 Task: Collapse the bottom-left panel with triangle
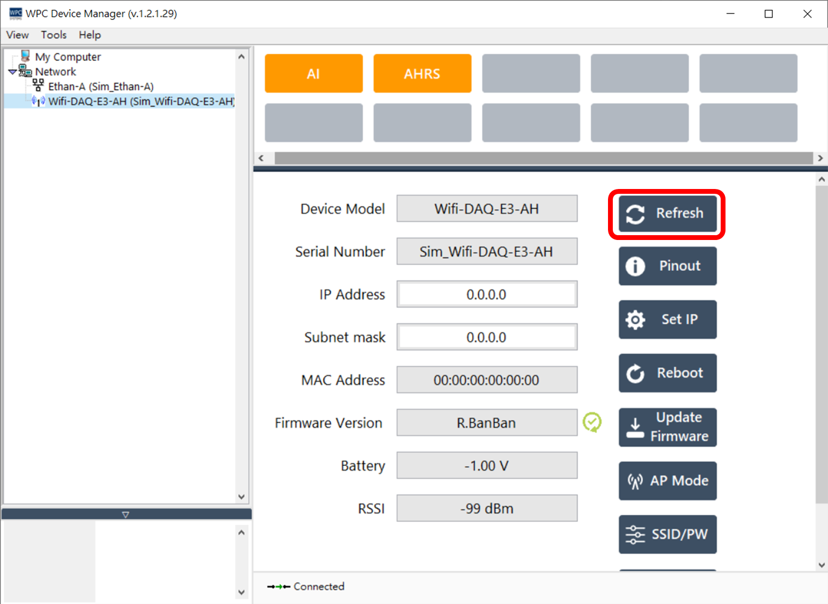pos(126,514)
